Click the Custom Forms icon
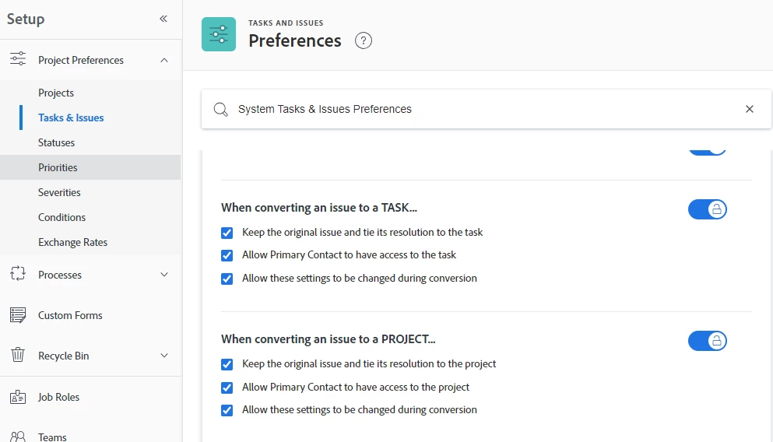Screen dimensions: 773x442 click(x=18, y=315)
